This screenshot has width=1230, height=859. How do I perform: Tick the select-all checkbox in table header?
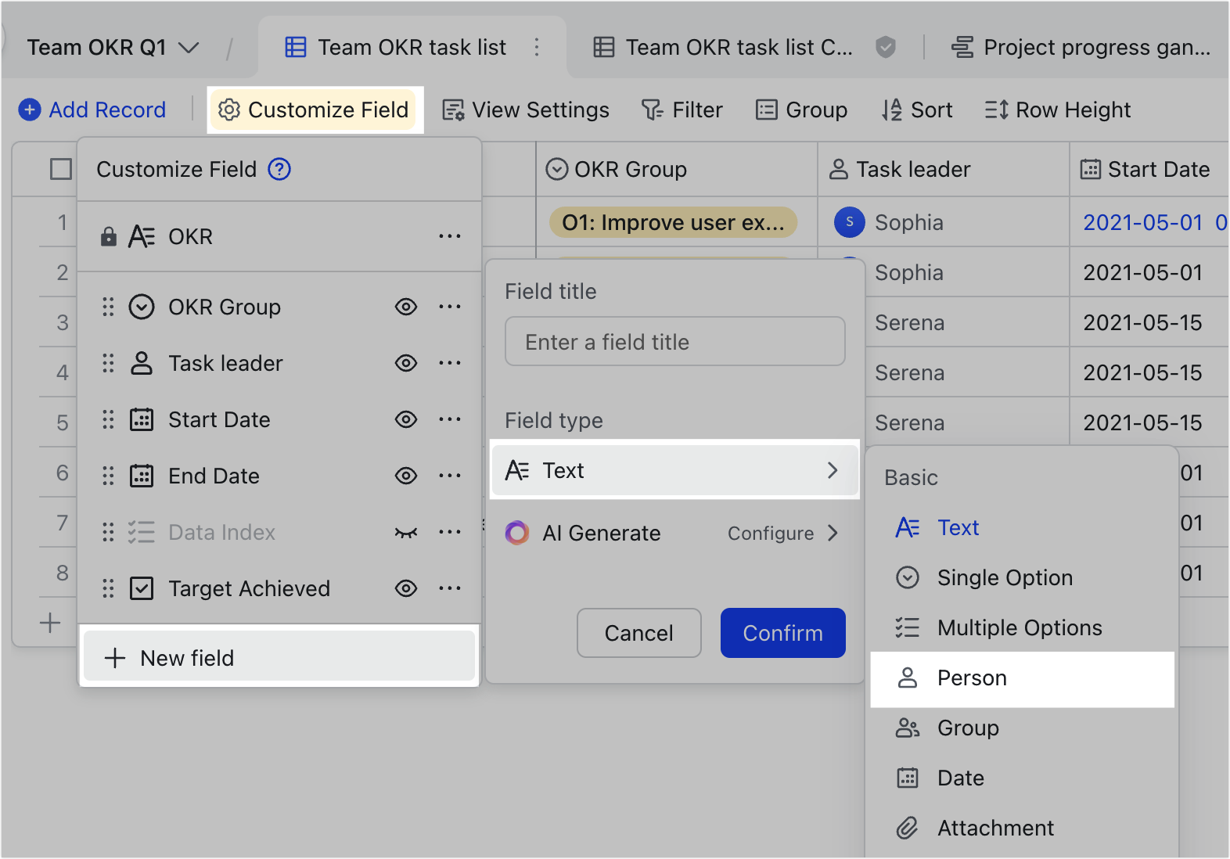[x=61, y=169]
